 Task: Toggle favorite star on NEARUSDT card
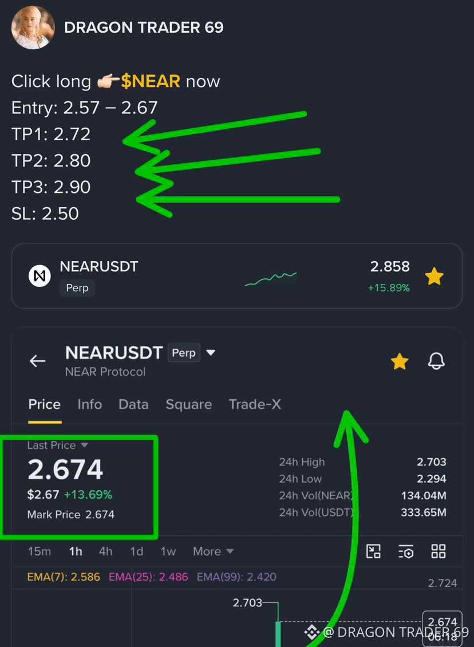(x=434, y=276)
